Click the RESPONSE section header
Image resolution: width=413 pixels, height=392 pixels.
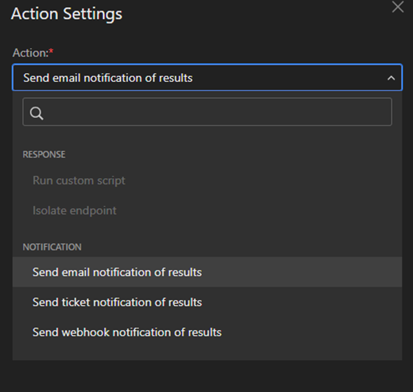coord(44,154)
